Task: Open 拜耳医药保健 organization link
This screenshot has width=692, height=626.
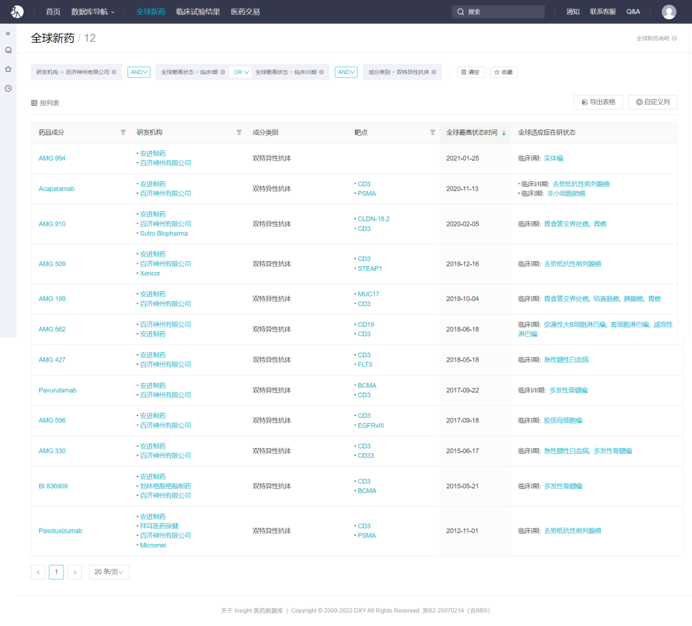Action: coord(160,526)
